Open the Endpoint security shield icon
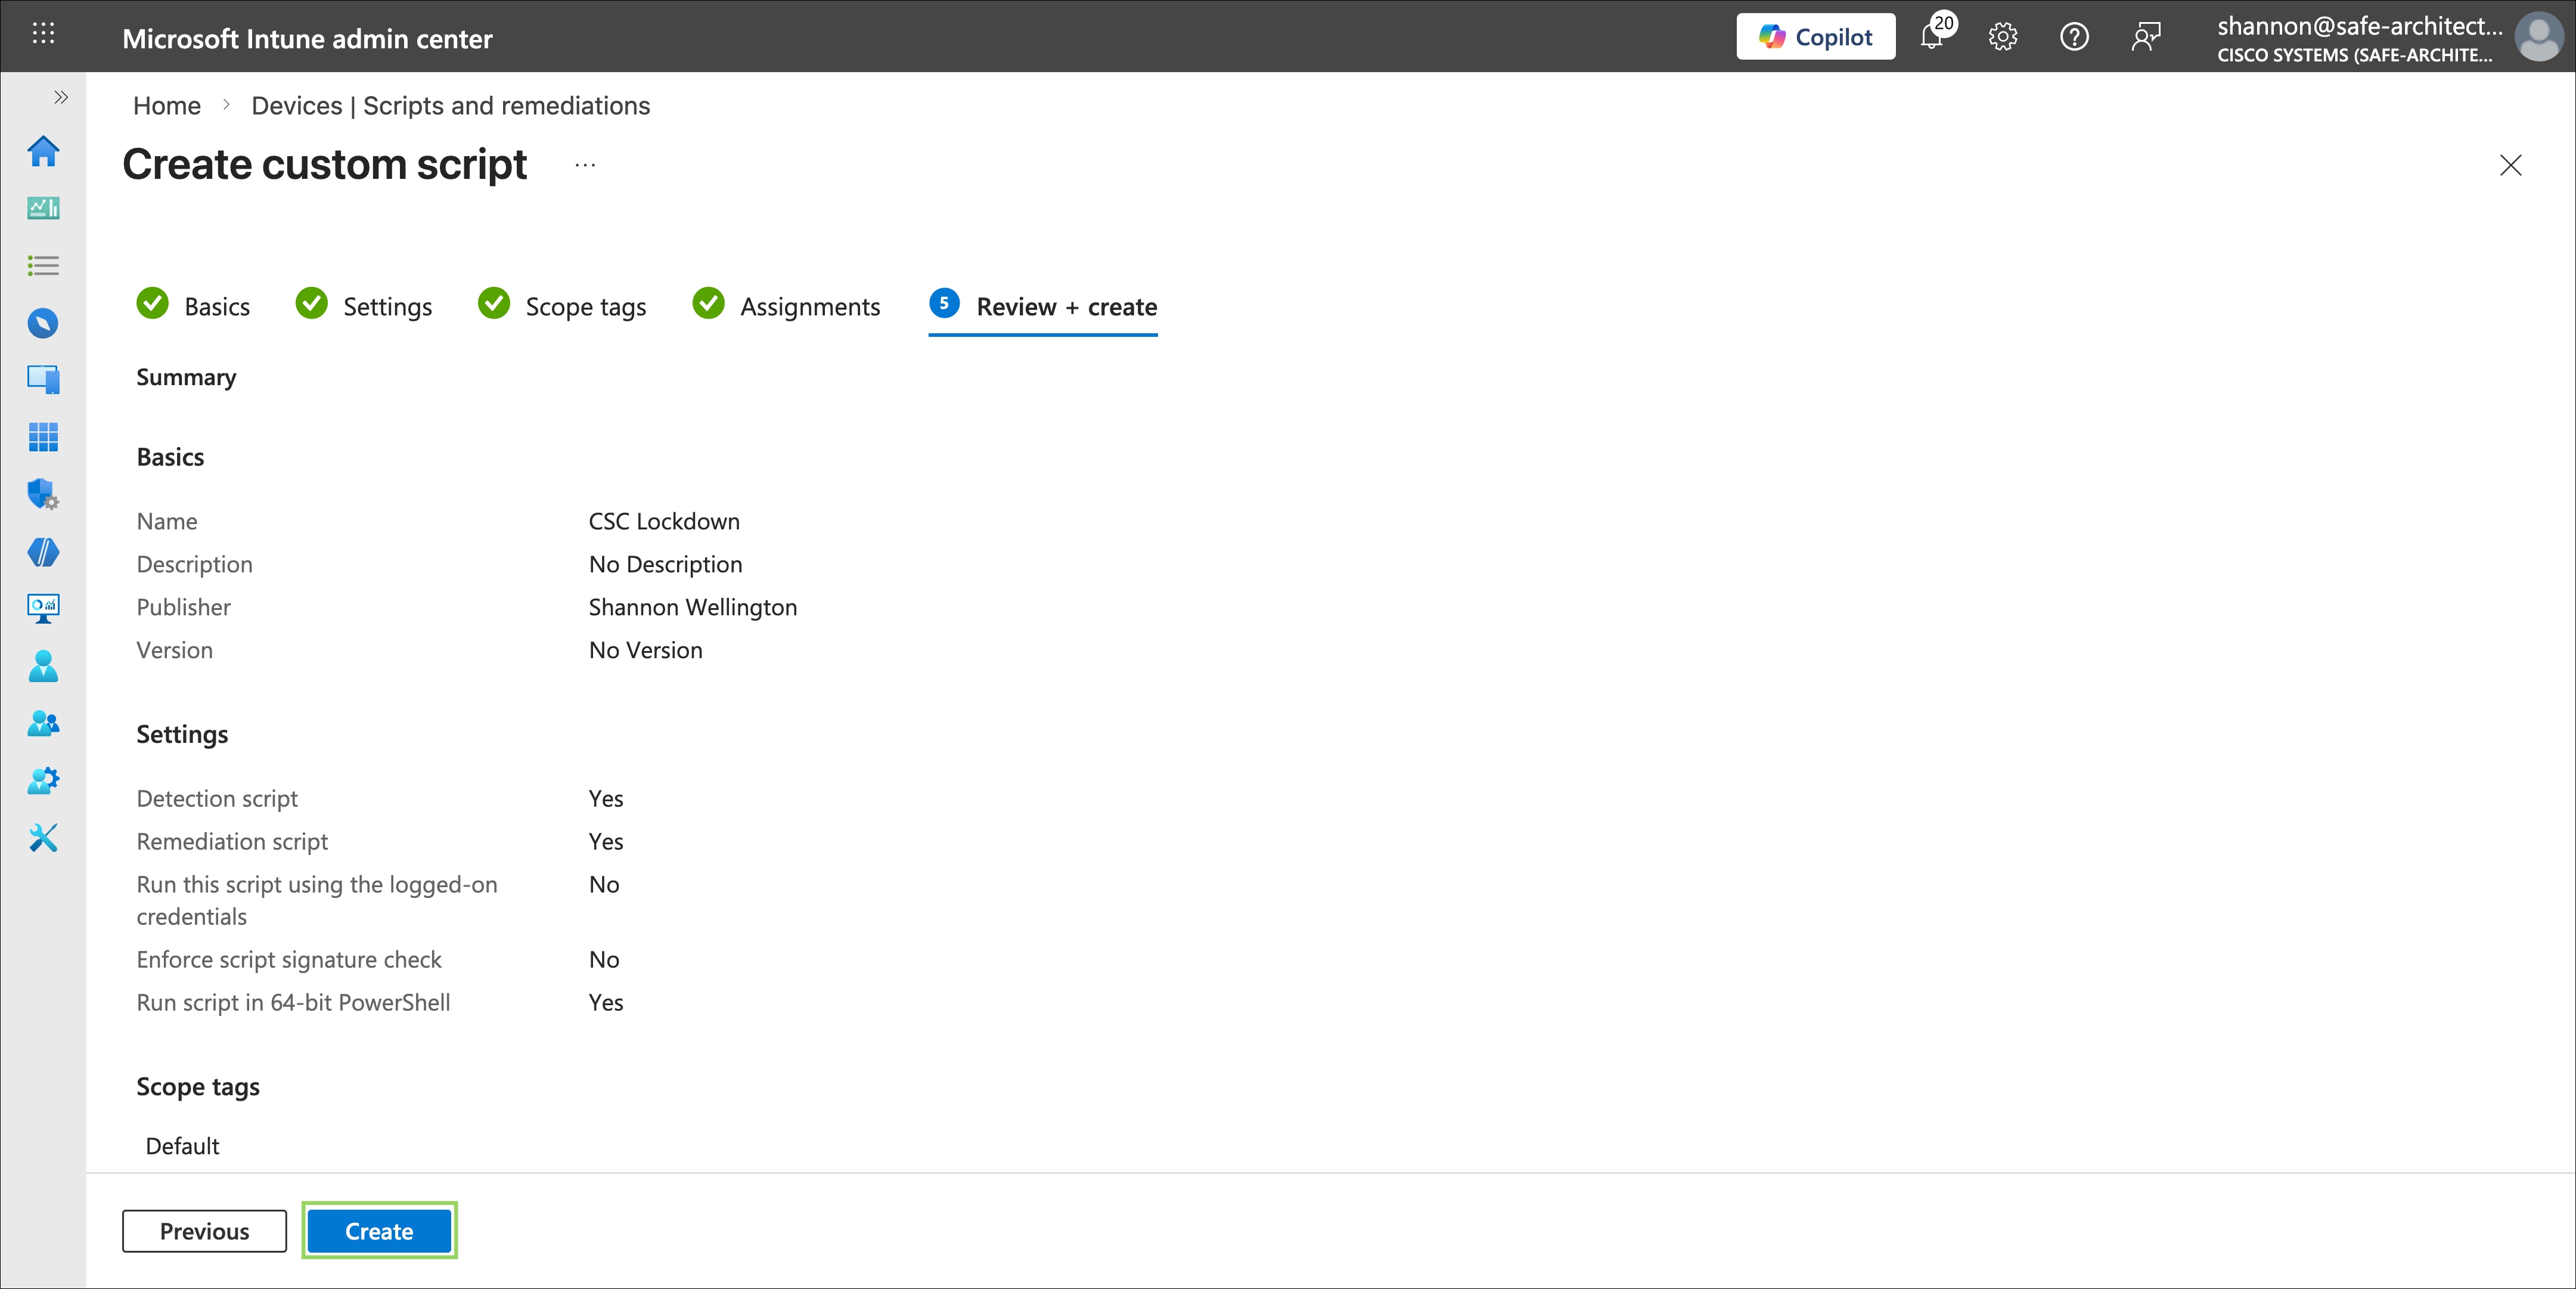The height and width of the screenshot is (1289, 2576). tap(43, 494)
